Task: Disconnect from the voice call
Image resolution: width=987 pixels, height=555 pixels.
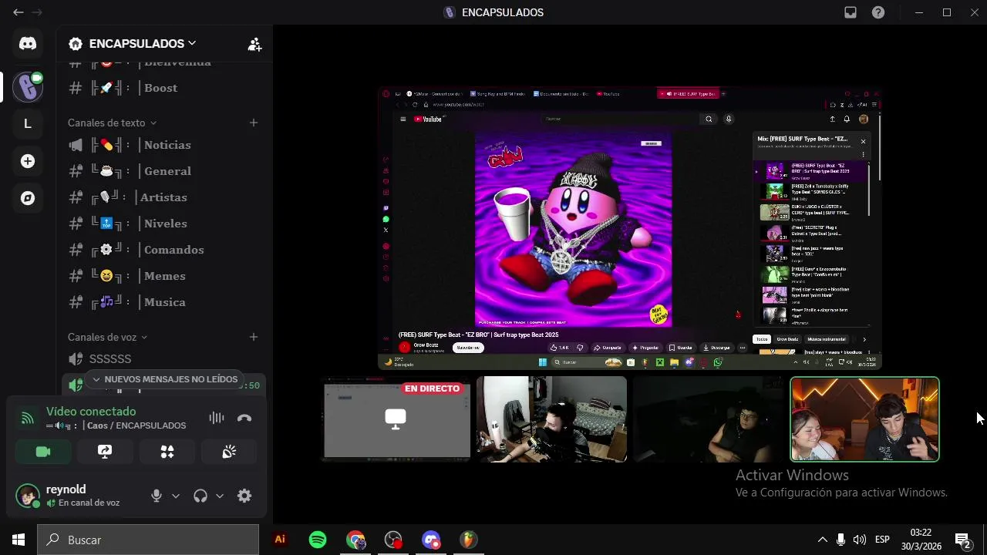Action: pyautogui.click(x=244, y=418)
